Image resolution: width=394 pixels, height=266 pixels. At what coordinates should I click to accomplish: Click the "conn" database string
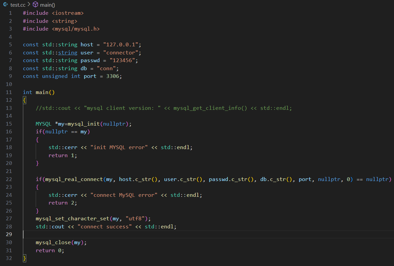coord(106,69)
